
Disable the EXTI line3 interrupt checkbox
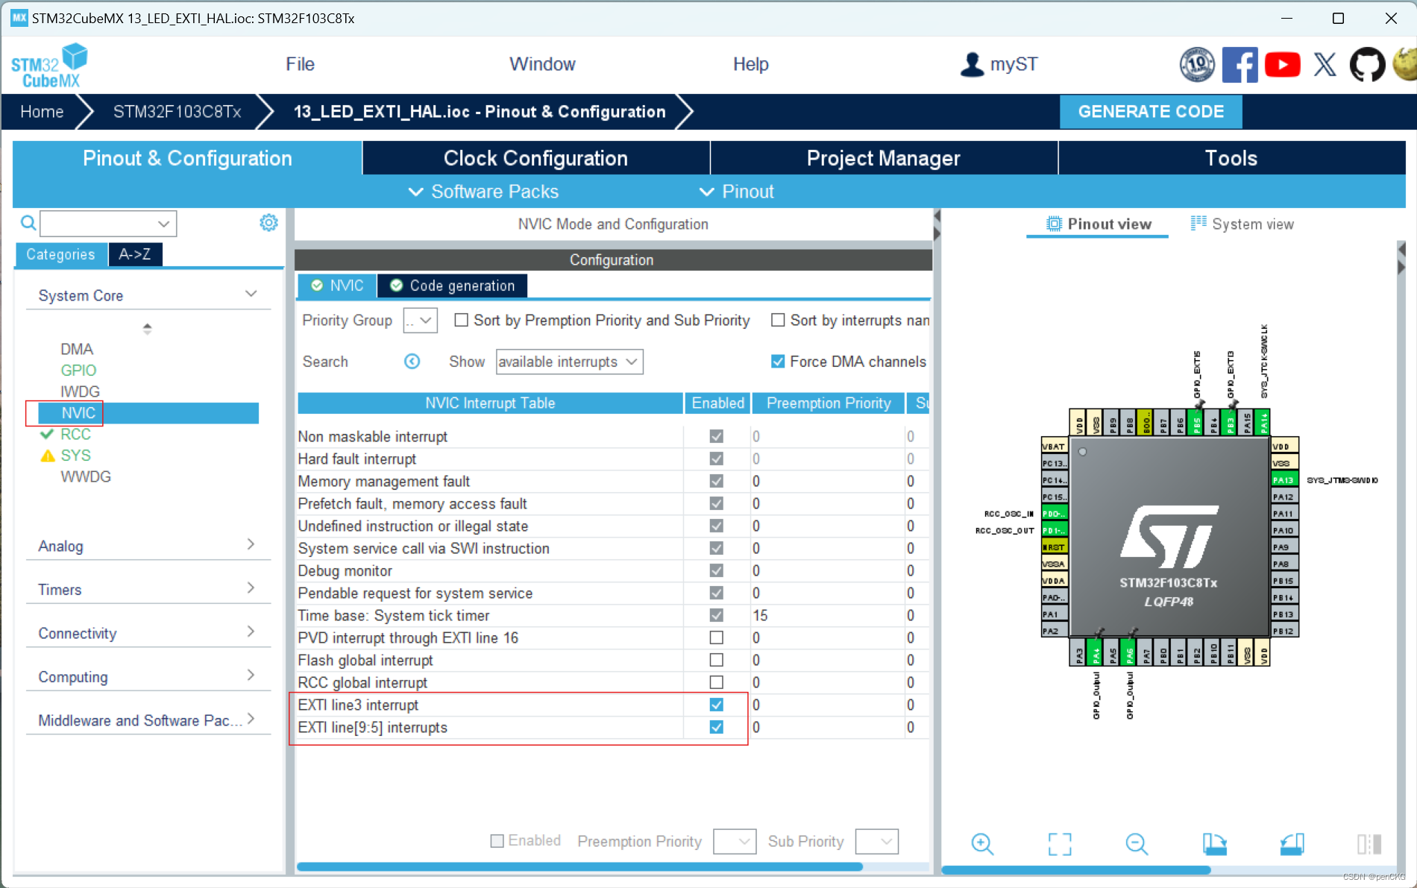(716, 705)
